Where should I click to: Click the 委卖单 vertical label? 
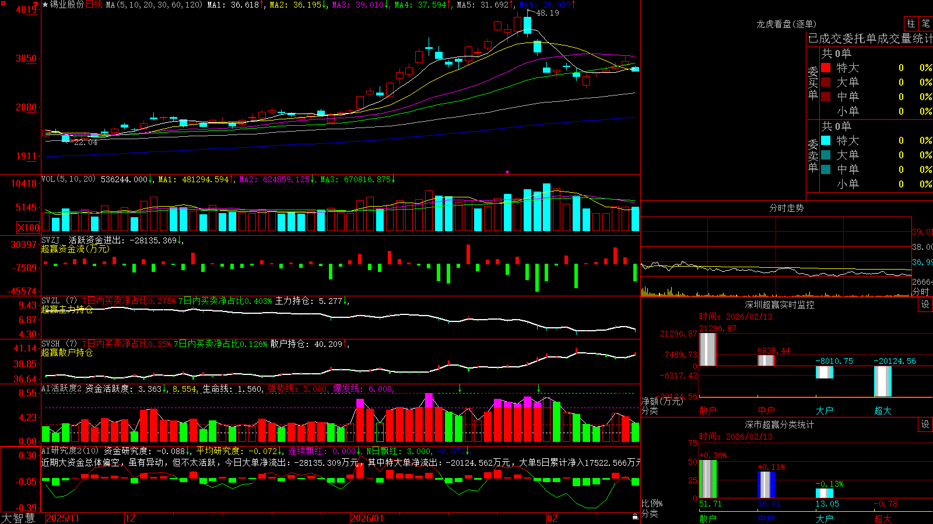pyautogui.click(x=813, y=156)
